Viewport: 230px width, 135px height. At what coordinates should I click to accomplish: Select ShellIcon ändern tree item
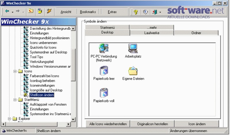(x=42, y=95)
